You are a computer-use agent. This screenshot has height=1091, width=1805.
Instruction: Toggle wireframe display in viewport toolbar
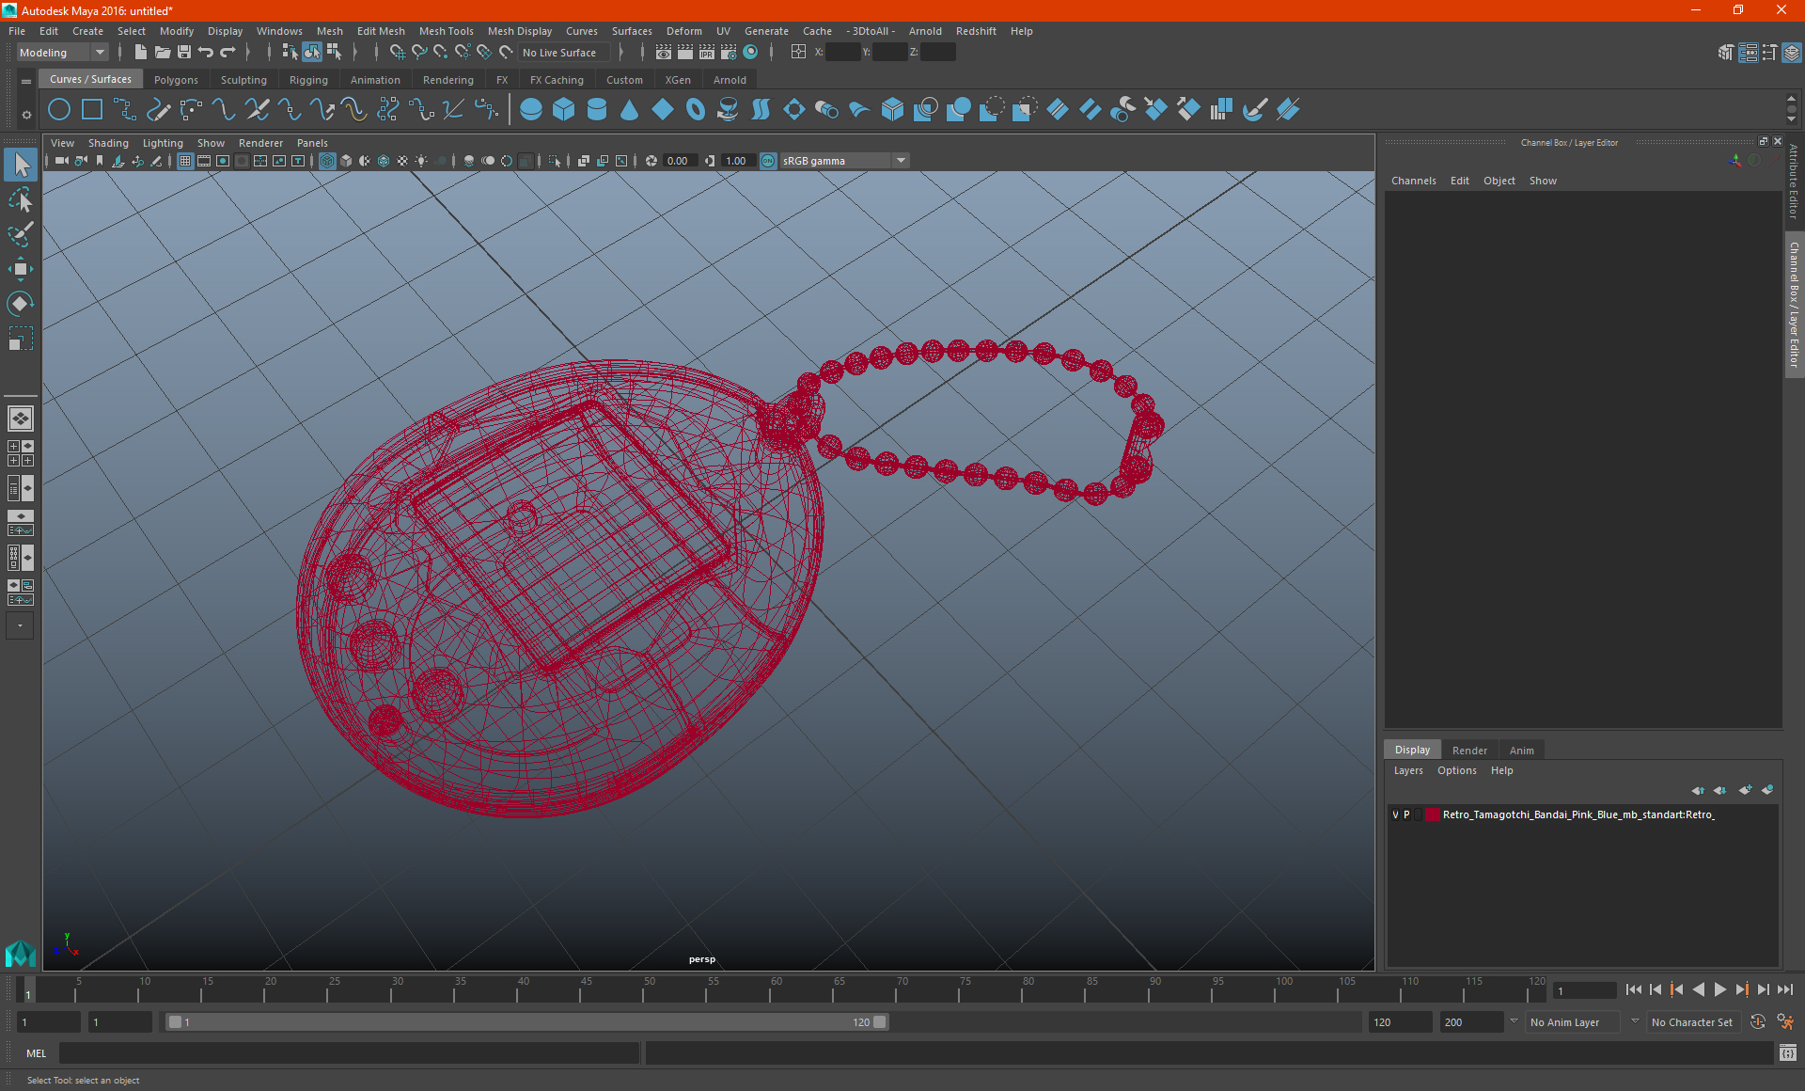(x=327, y=161)
